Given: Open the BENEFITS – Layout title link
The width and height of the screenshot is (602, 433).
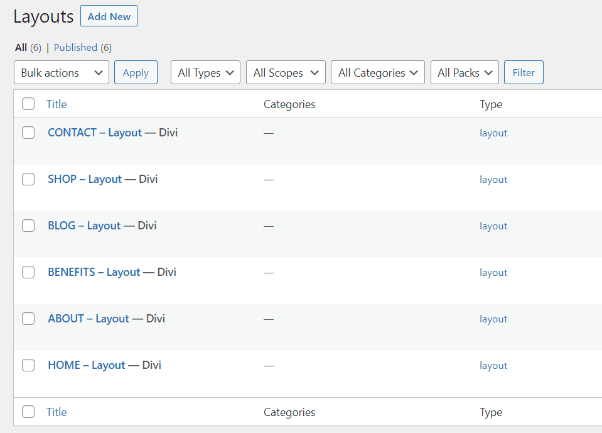Looking at the screenshot, I should [x=94, y=272].
